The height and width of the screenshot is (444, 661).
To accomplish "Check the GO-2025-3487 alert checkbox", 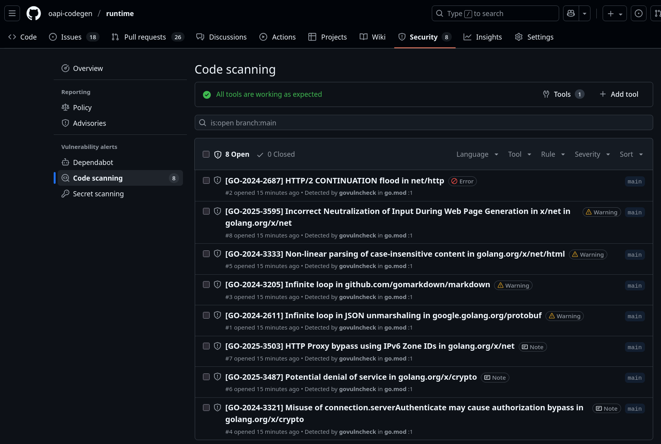I will 206,377.
